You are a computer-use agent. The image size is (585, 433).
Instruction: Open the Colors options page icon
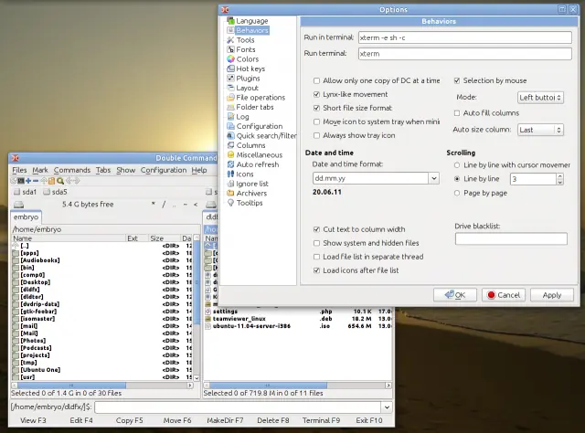230,59
